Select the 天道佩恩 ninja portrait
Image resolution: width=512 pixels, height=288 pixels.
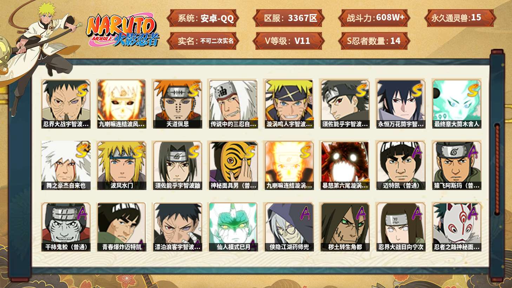[178, 104]
